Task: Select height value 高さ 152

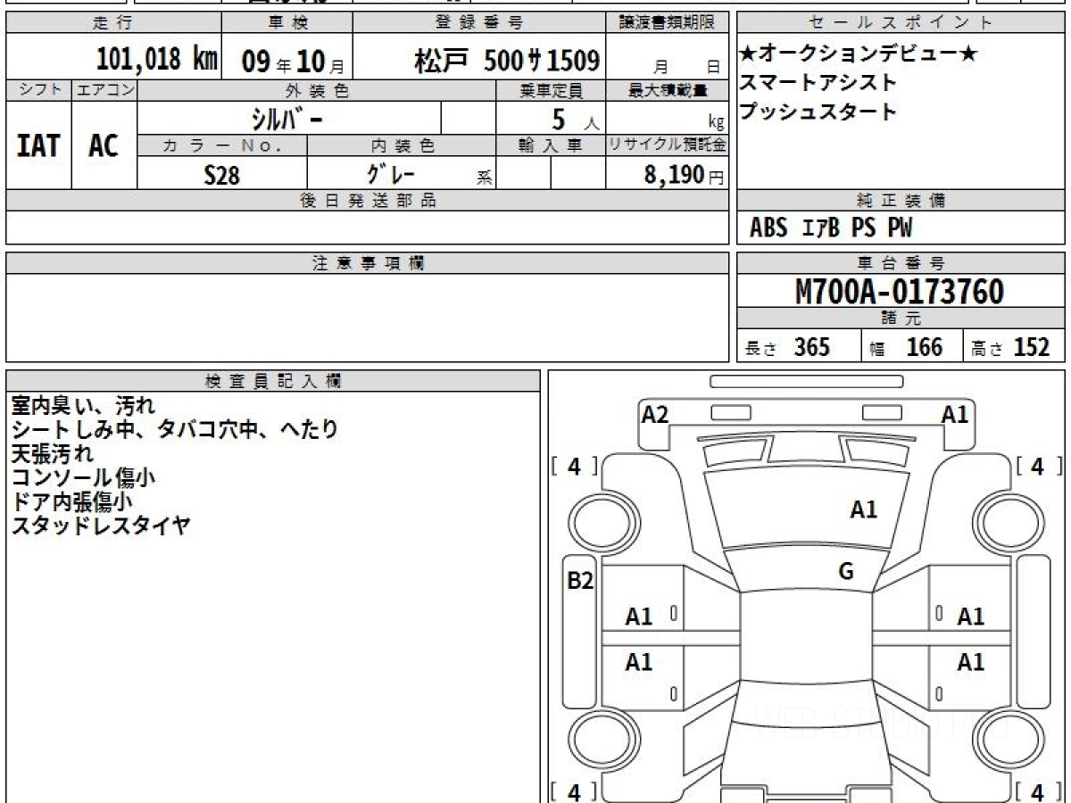Action: [x=1011, y=347]
